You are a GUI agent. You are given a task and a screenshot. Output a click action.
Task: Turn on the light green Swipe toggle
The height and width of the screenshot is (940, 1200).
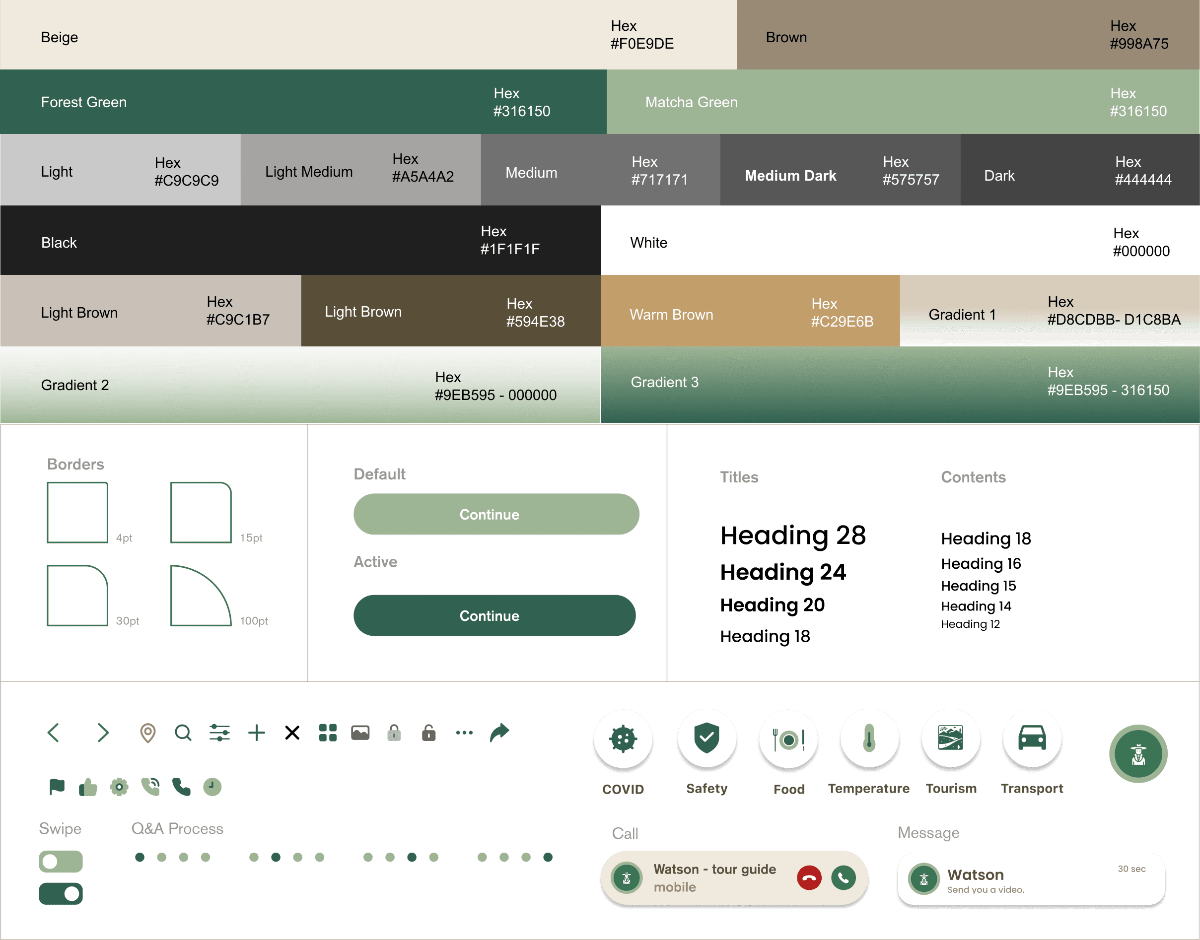(61, 861)
